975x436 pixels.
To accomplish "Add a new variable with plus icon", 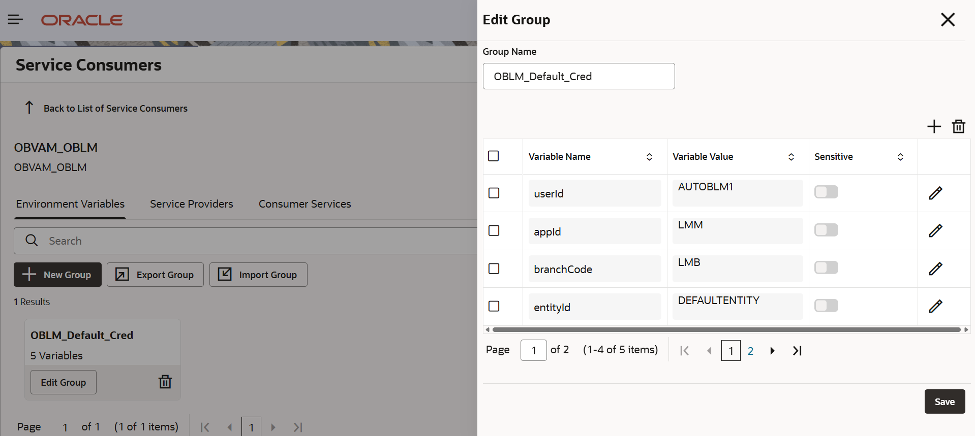I will point(934,126).
